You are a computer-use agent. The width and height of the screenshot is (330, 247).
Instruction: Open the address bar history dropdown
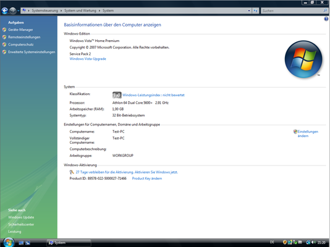249,10
